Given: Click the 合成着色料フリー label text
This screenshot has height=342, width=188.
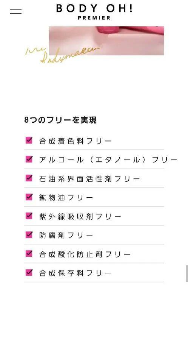Looking at the screenshot, I should pos(75,141).
